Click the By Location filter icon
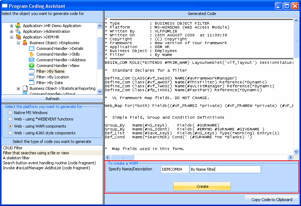The image size is (301, 206). pos(31,77)
